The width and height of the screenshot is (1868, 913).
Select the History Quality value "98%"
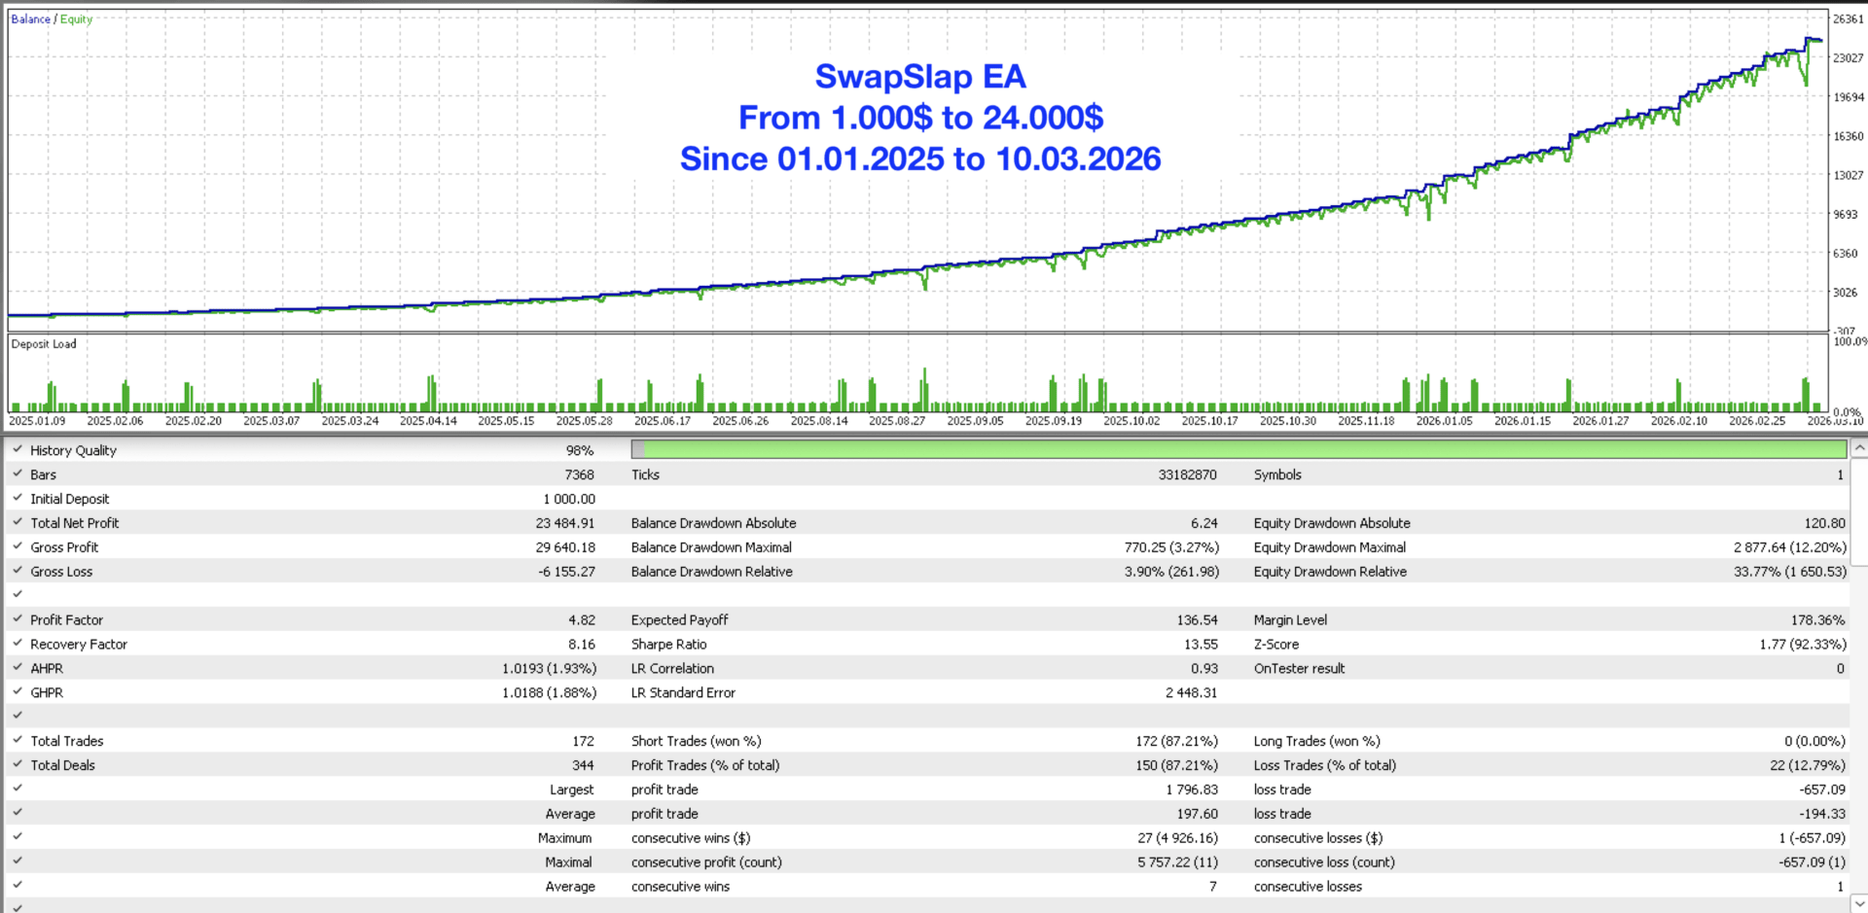580,450
